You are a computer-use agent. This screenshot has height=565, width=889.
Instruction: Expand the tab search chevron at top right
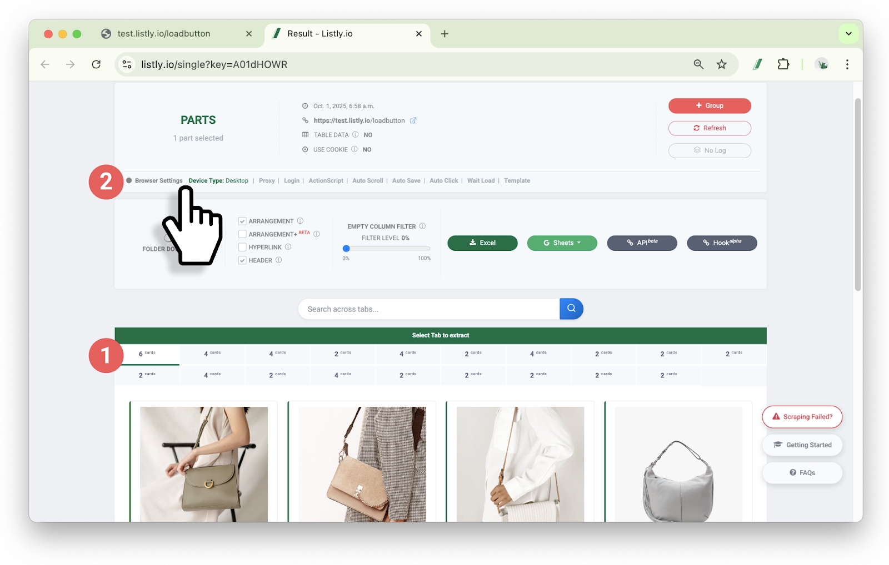848,34
